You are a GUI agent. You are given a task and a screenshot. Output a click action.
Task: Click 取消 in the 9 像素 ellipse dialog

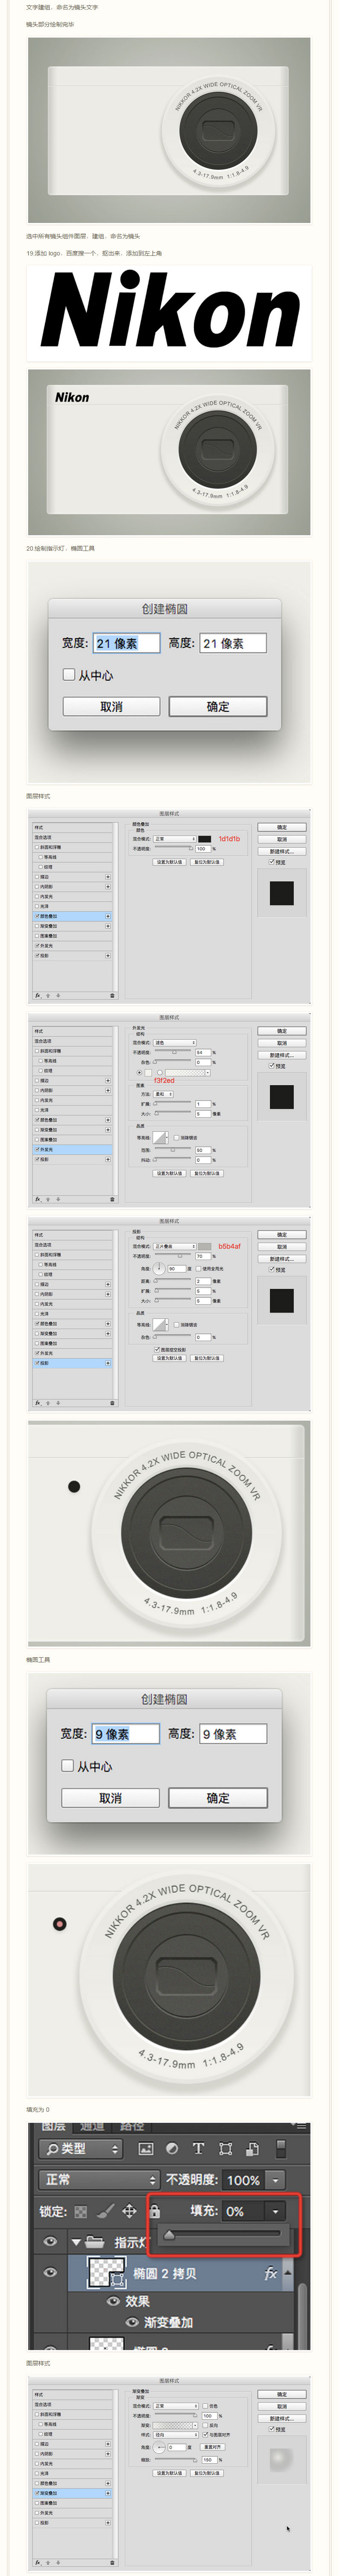click(111, 1798)
